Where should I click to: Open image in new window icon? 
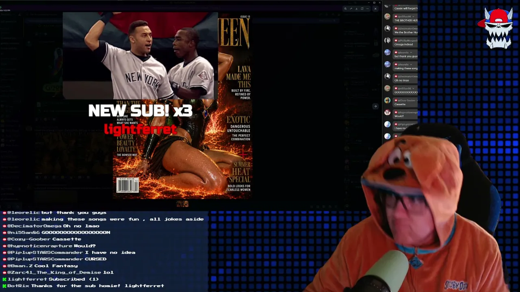pos(362,9)
